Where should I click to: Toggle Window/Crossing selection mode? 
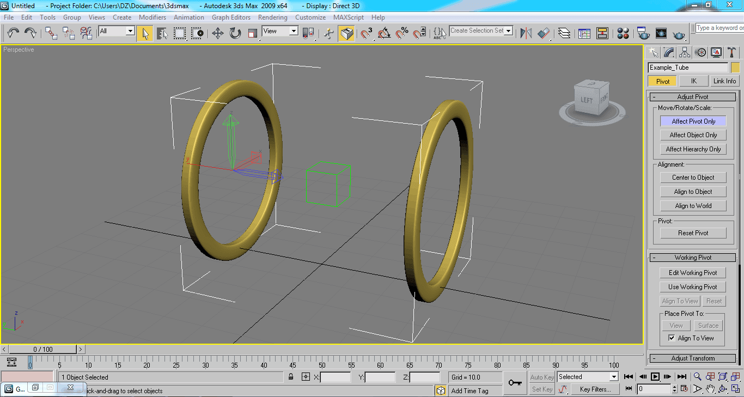tap(197, 33)
